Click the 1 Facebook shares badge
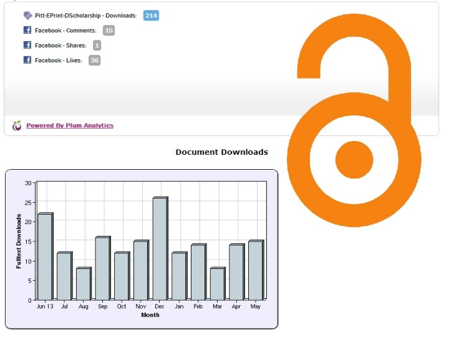 coord(97,46)
